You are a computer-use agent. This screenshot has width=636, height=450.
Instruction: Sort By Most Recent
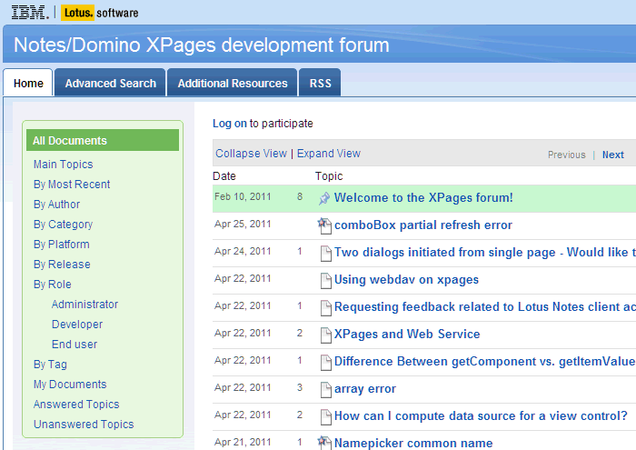coord(72,185)
